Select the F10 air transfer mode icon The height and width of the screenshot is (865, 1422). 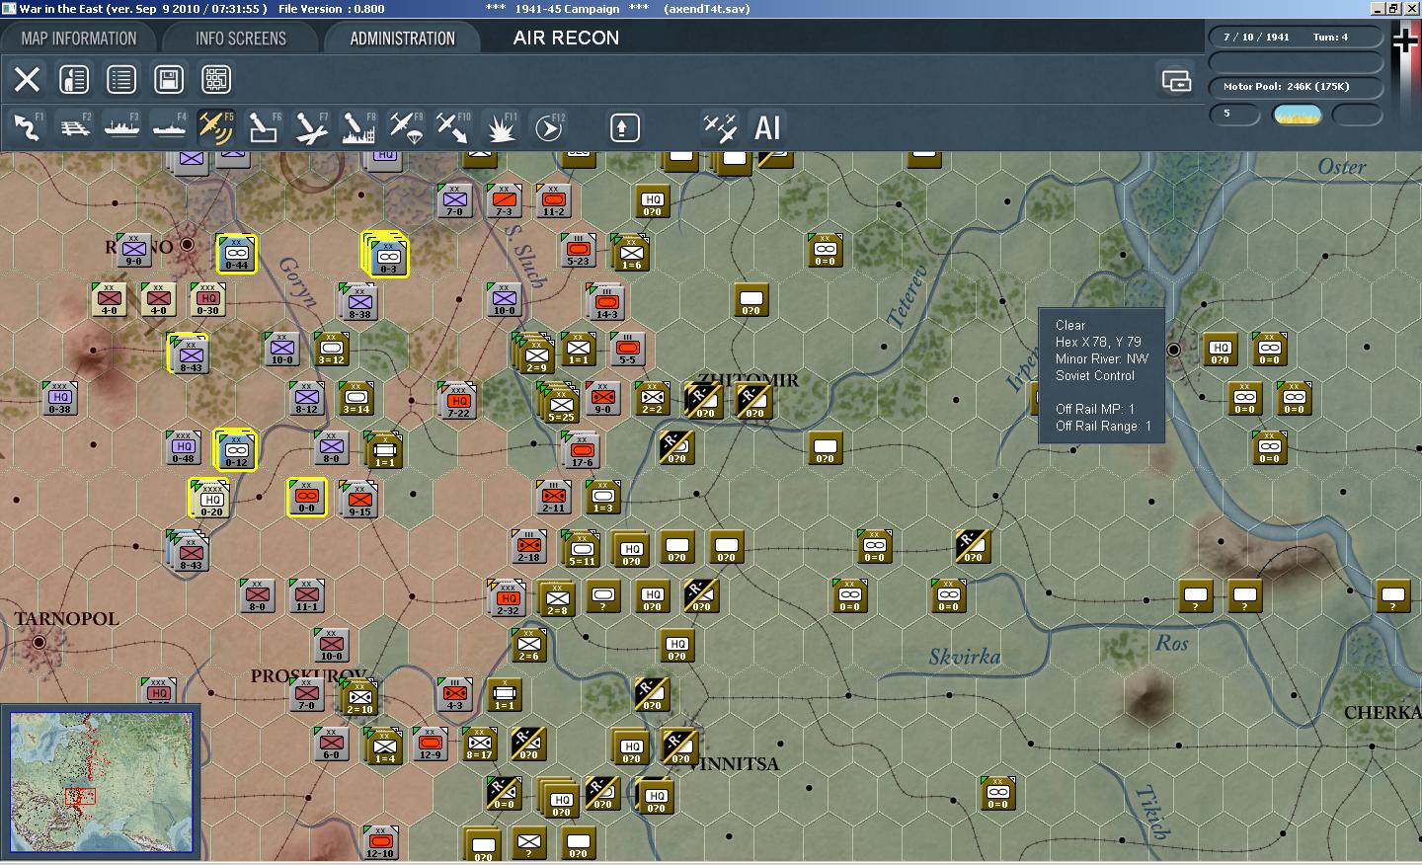click(453, 127)
